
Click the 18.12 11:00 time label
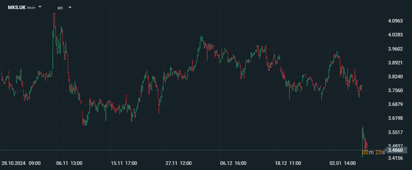tap(288, 163)
